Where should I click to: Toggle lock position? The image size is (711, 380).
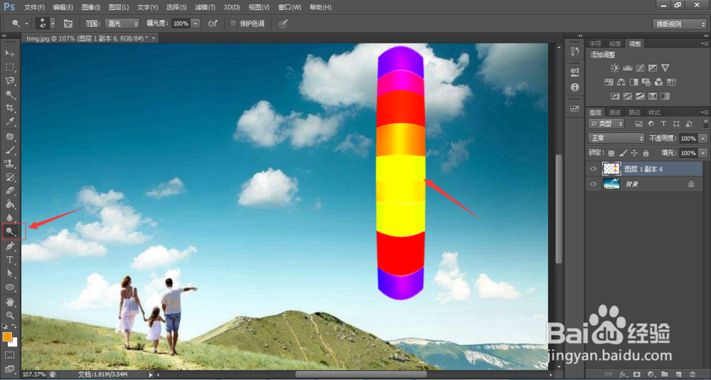[634, 153]
